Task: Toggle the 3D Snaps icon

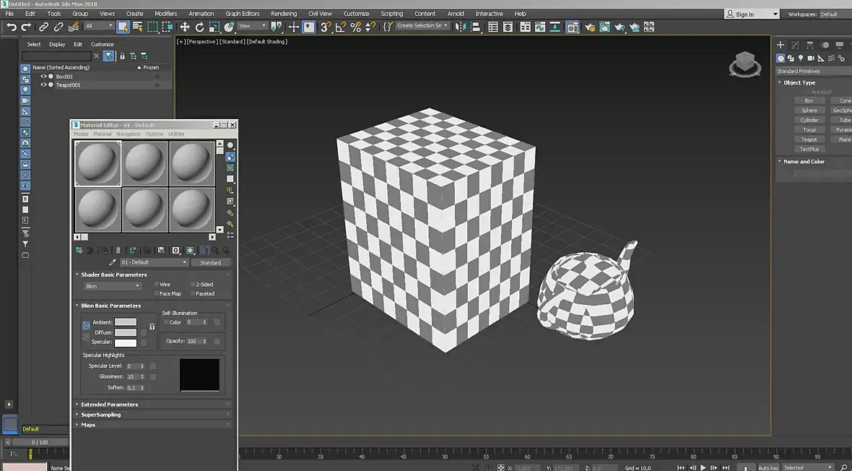Action: (325, 27)
